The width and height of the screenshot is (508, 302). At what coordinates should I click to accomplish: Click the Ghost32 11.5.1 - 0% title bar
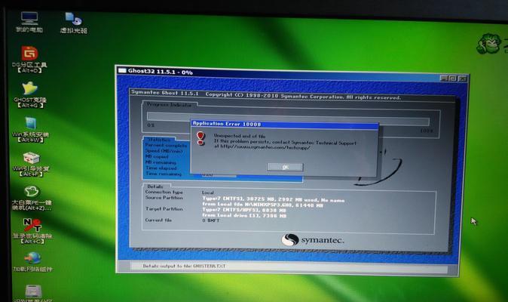point(292,75)
